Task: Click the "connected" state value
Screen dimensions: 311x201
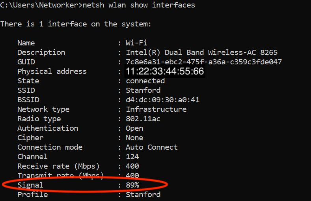Action: point(145,81)
